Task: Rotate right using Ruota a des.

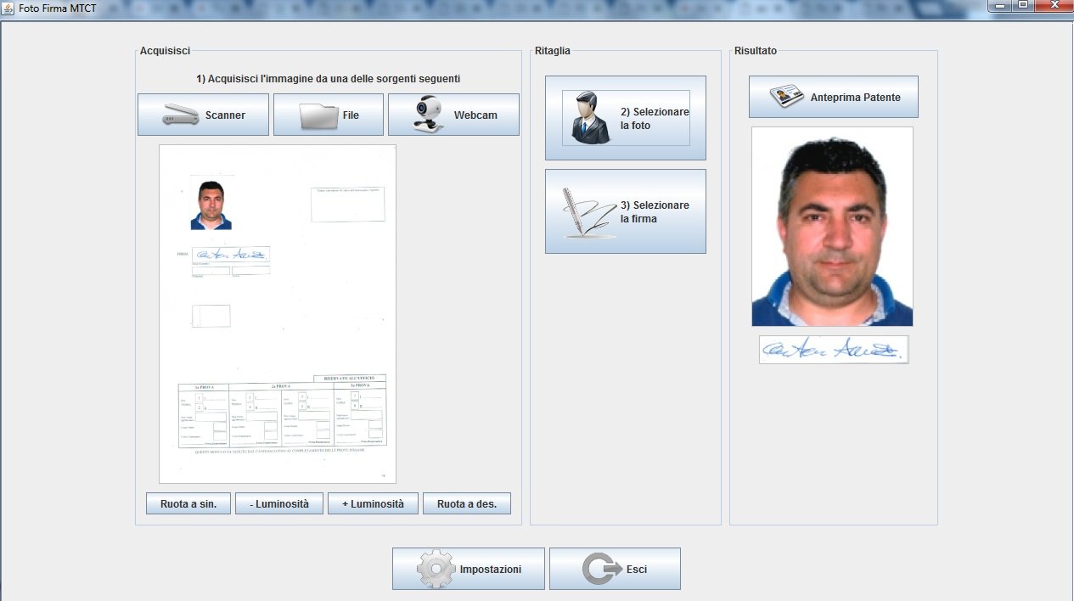Action: [466, 503]
